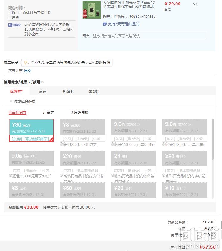This screenshot has width=222, height=251.
Task: Click the 颜色：巴斯特... attribute text
Action: point(115,16)
